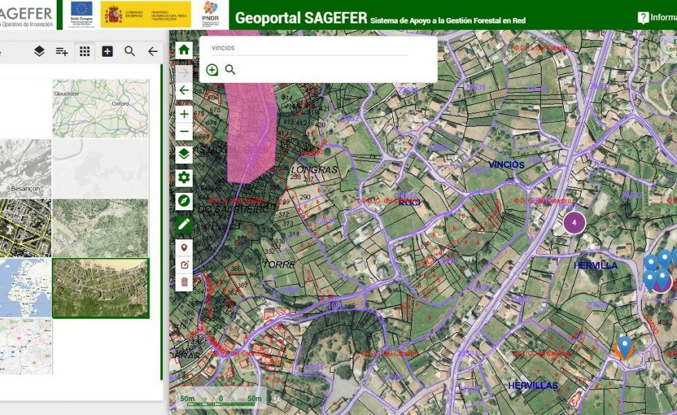Open panel search with the magnifier icon

(x=128, y=50)
